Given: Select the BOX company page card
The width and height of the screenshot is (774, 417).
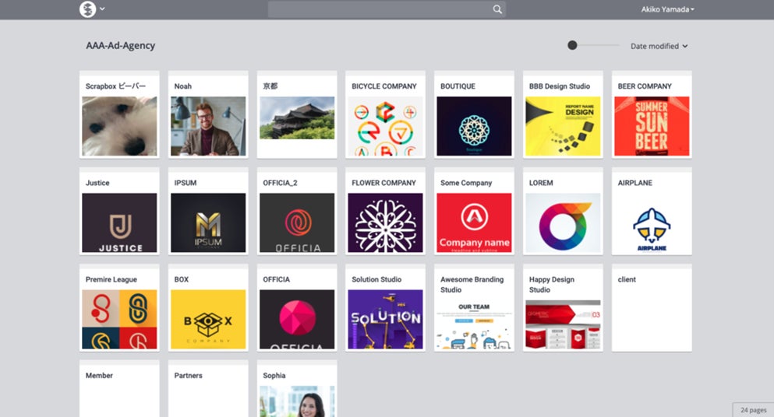Looking at the screenshot, I should pyautogui.click(x=208, y=307).
